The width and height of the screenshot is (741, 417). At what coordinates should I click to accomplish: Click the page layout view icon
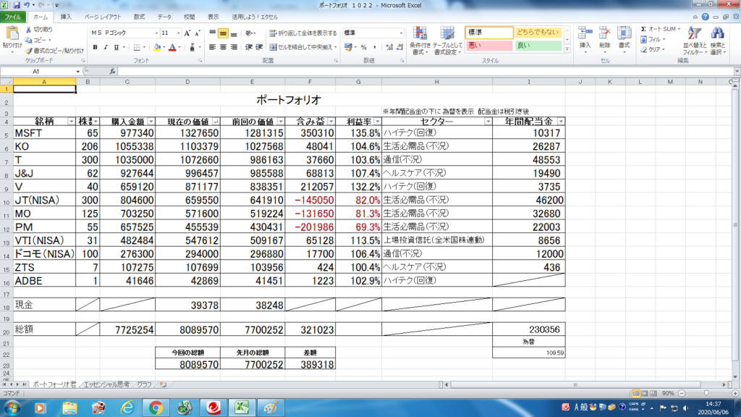pyautogui.click(x=645, y=393)
